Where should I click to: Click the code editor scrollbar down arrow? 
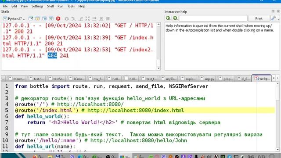point(277,149)
